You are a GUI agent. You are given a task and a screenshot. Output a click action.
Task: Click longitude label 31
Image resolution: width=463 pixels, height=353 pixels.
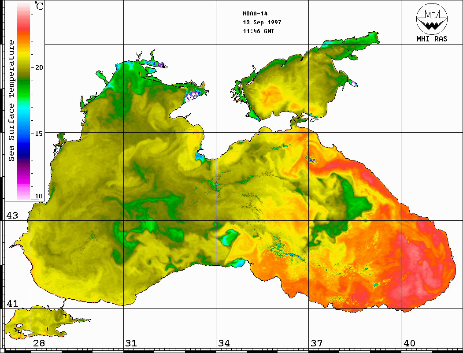pos(131,343)
